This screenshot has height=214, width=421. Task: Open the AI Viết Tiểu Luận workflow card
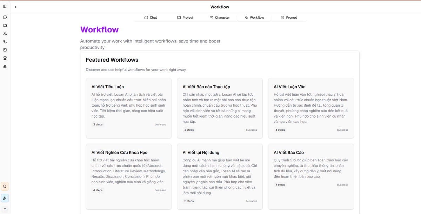coord(128,108)
